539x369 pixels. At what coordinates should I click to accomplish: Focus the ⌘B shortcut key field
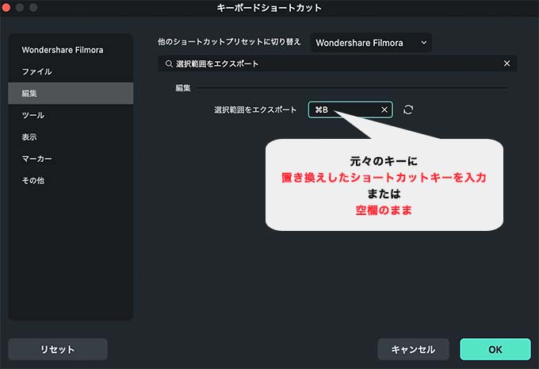(350, 110)
